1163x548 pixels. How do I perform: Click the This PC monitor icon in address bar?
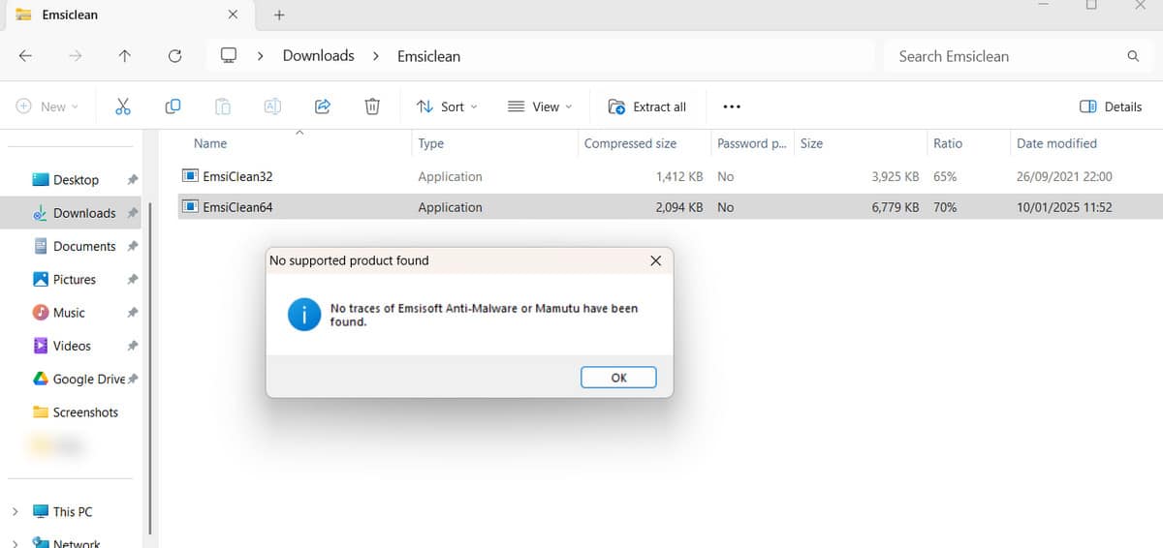(x=229, y=55)
